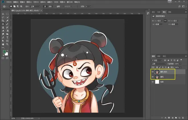
Task: Click the 哪吒 拷贝 layer thumbnail
Action: 157,72
